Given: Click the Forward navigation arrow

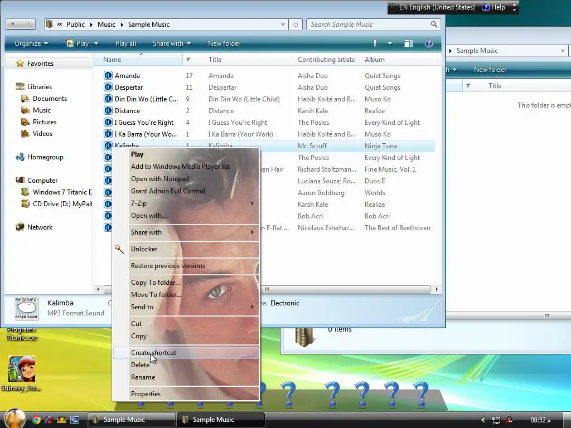Looking at the screenshot, I should point(28,25).
